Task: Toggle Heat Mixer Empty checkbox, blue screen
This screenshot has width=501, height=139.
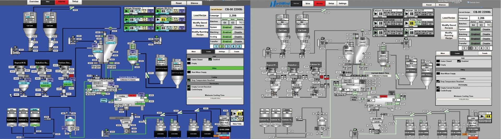Action: pos(189,72)
